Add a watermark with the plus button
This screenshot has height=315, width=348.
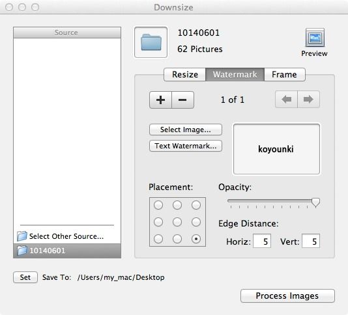point(160,100)
